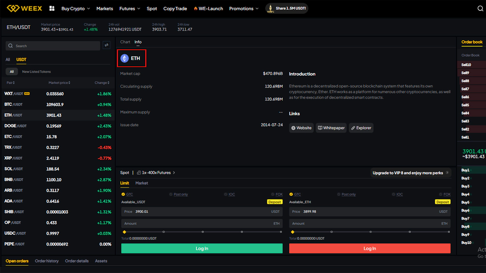Viewport: 486px width, 273px height.
Task: Click Deposit next to Available_USDT
Action: click(x=275, y=202)
